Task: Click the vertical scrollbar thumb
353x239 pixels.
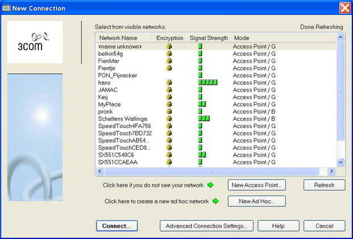Action: 340,90
